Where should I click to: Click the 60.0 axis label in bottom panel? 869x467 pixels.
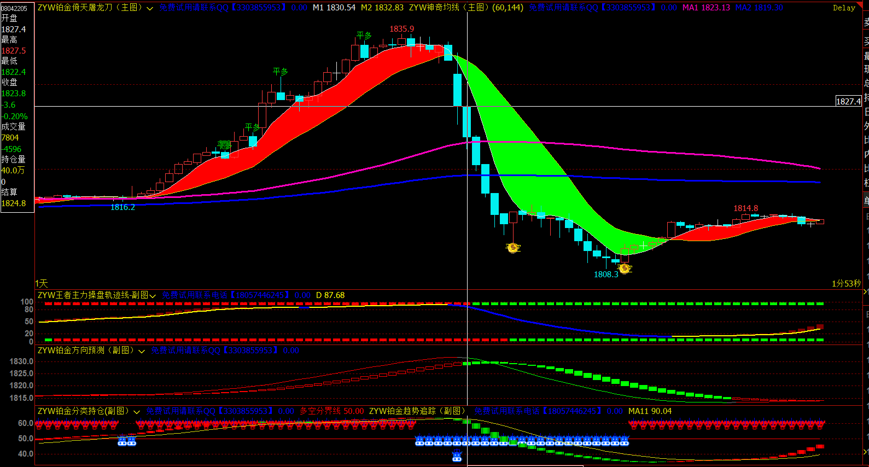pos(26,423)
